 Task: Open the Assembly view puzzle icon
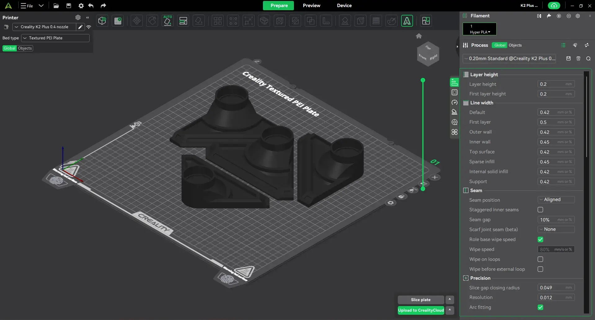pyautogui.click(x=426, y=21)
